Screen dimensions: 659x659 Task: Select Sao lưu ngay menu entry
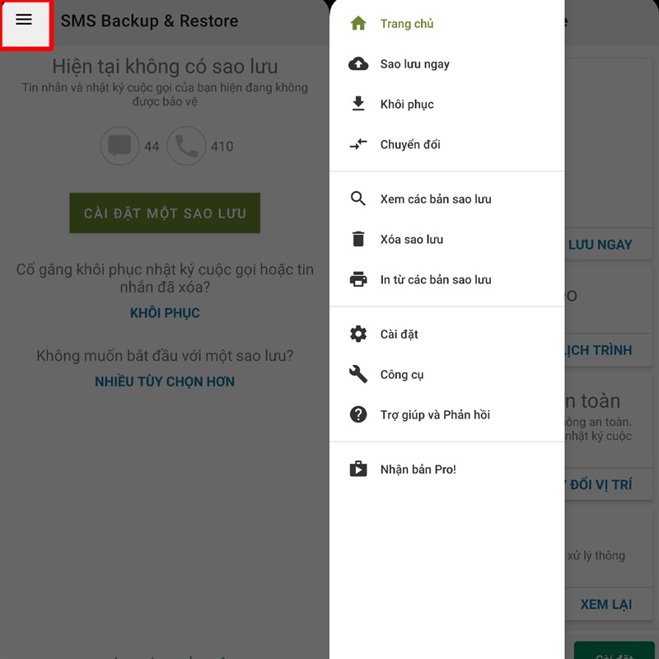pyautogui.click(x=446, y=64)
